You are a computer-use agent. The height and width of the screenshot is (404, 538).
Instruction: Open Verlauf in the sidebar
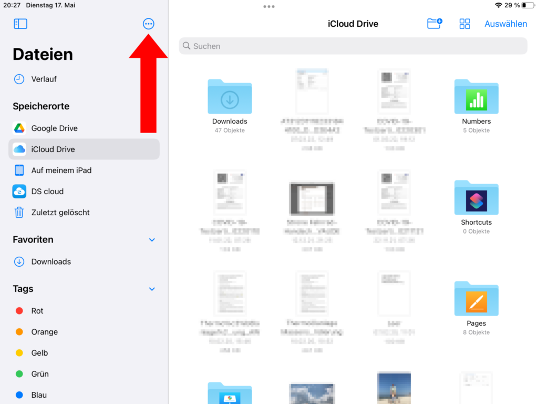[x=84, y=79]
